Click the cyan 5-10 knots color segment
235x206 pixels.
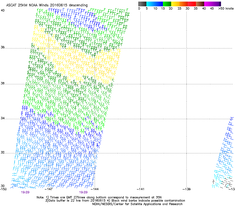[150, 4]
